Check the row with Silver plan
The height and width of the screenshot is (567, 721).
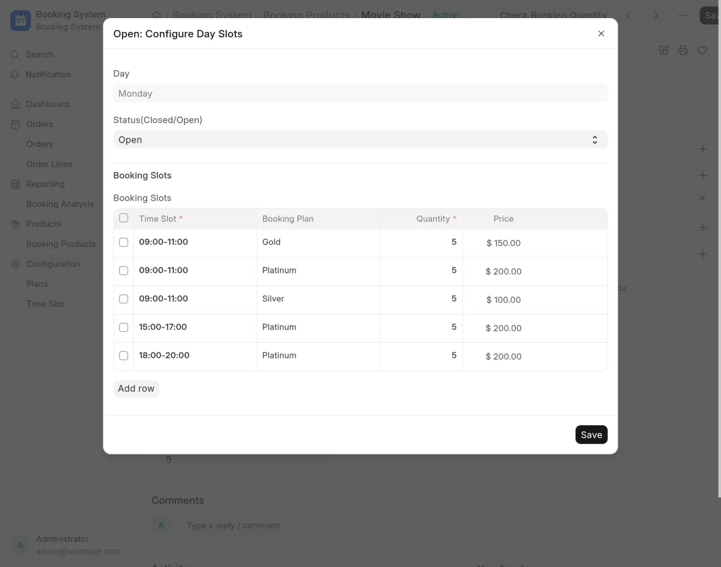click(124, 299)
